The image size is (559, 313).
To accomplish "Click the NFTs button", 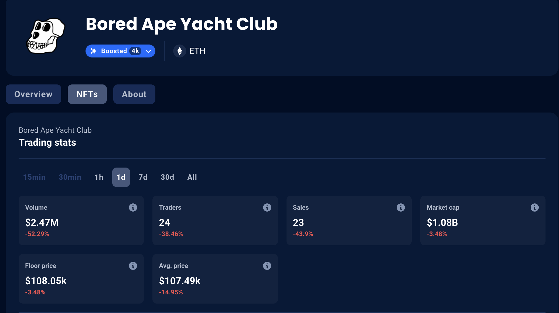I will click(x=87, y=94).
